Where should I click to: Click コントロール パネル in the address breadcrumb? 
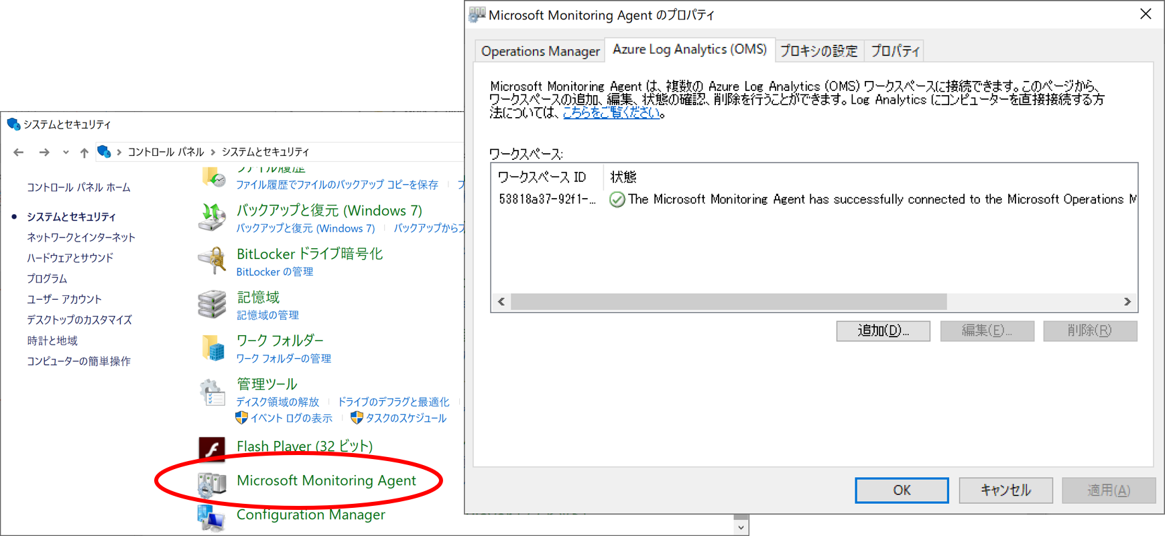pyautogui.click(x=166, y=152)
